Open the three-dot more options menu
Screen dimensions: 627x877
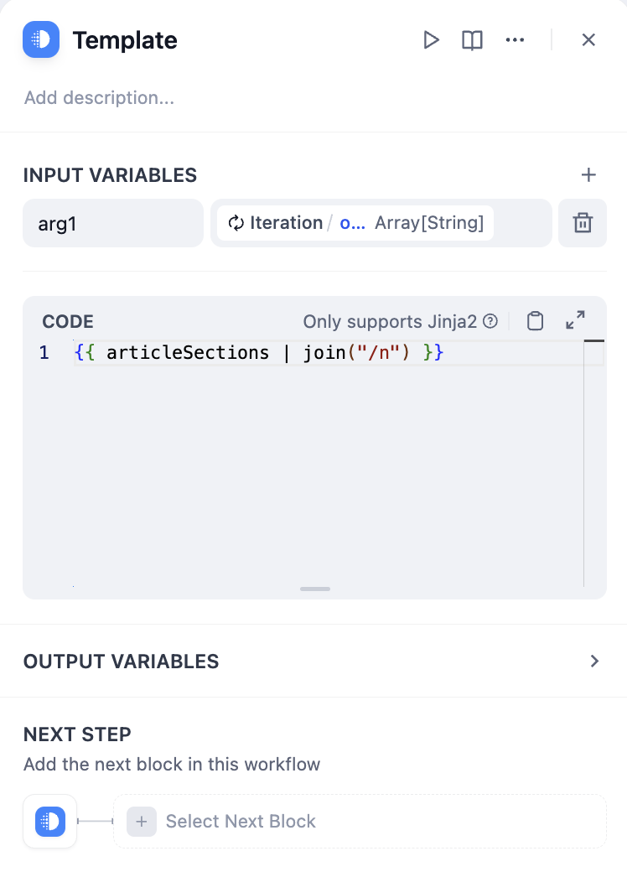(515, 40)
